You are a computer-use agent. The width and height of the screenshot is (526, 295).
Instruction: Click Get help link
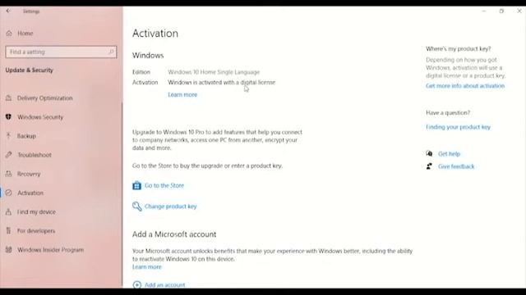click(x=450, y=154)
